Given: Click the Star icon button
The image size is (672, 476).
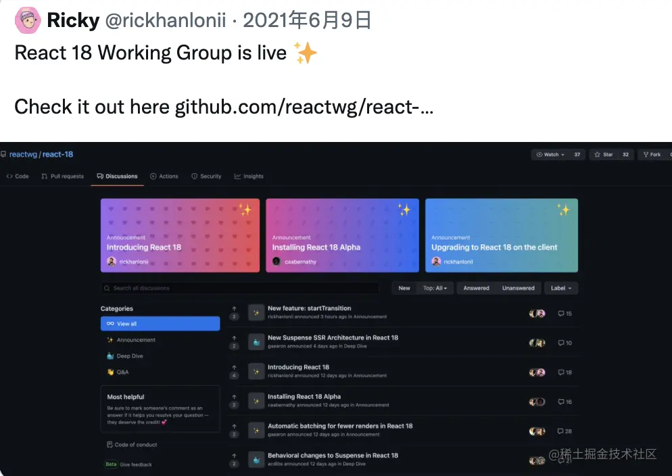Looking at the screenshot, I should point(597,155).
